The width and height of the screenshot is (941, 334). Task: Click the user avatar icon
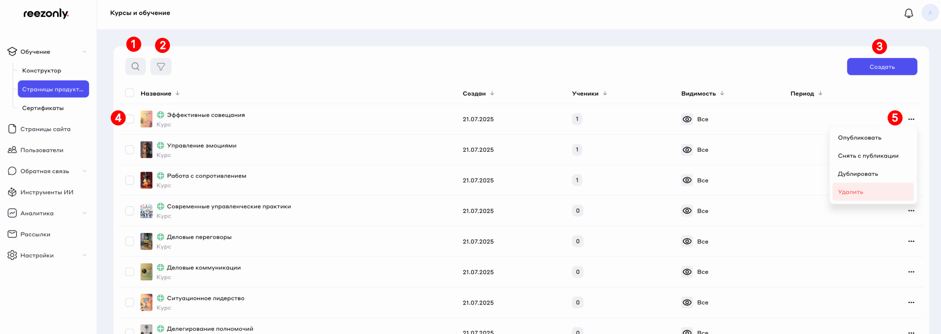930,13
